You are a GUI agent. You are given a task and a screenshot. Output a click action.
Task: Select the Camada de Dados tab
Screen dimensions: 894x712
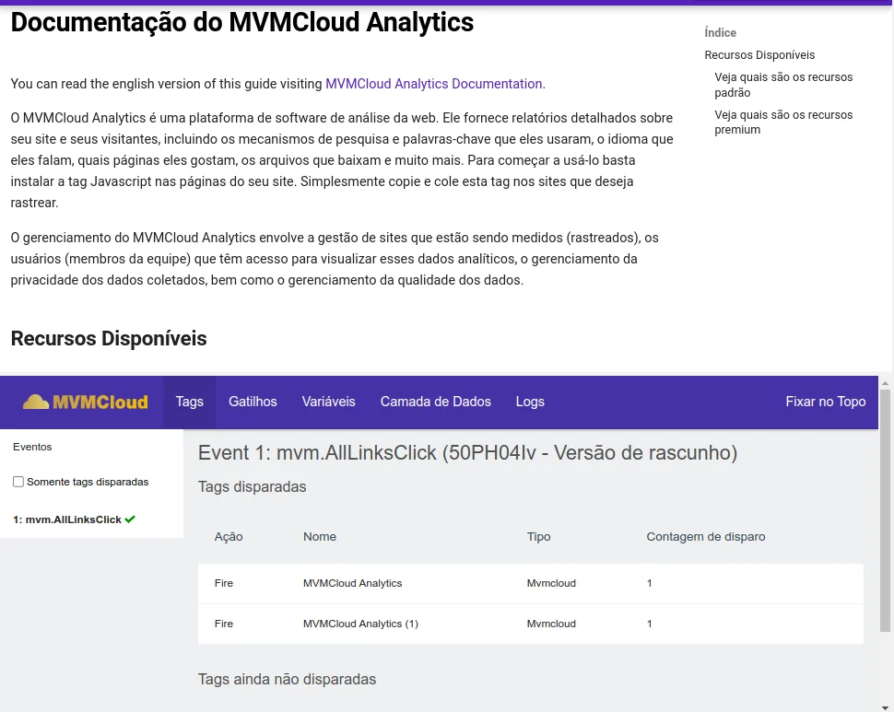pyautogui.click(x=435, y=402)
